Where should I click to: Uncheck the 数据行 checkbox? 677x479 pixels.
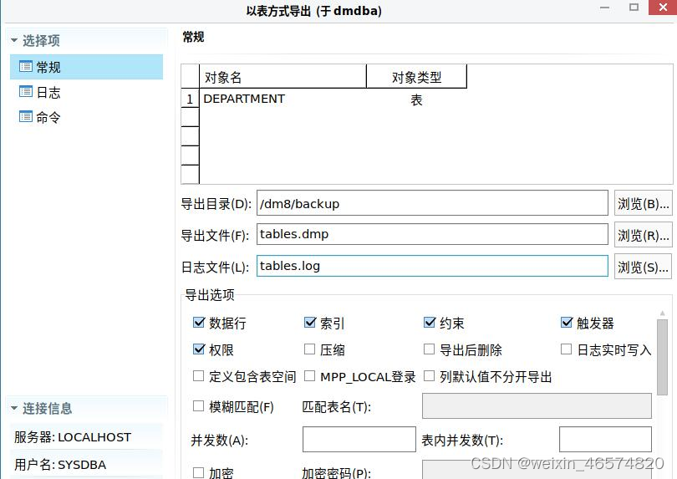pos(199,323)
